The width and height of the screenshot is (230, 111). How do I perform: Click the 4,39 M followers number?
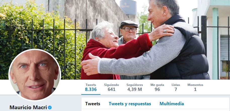[x=135, y=89]
